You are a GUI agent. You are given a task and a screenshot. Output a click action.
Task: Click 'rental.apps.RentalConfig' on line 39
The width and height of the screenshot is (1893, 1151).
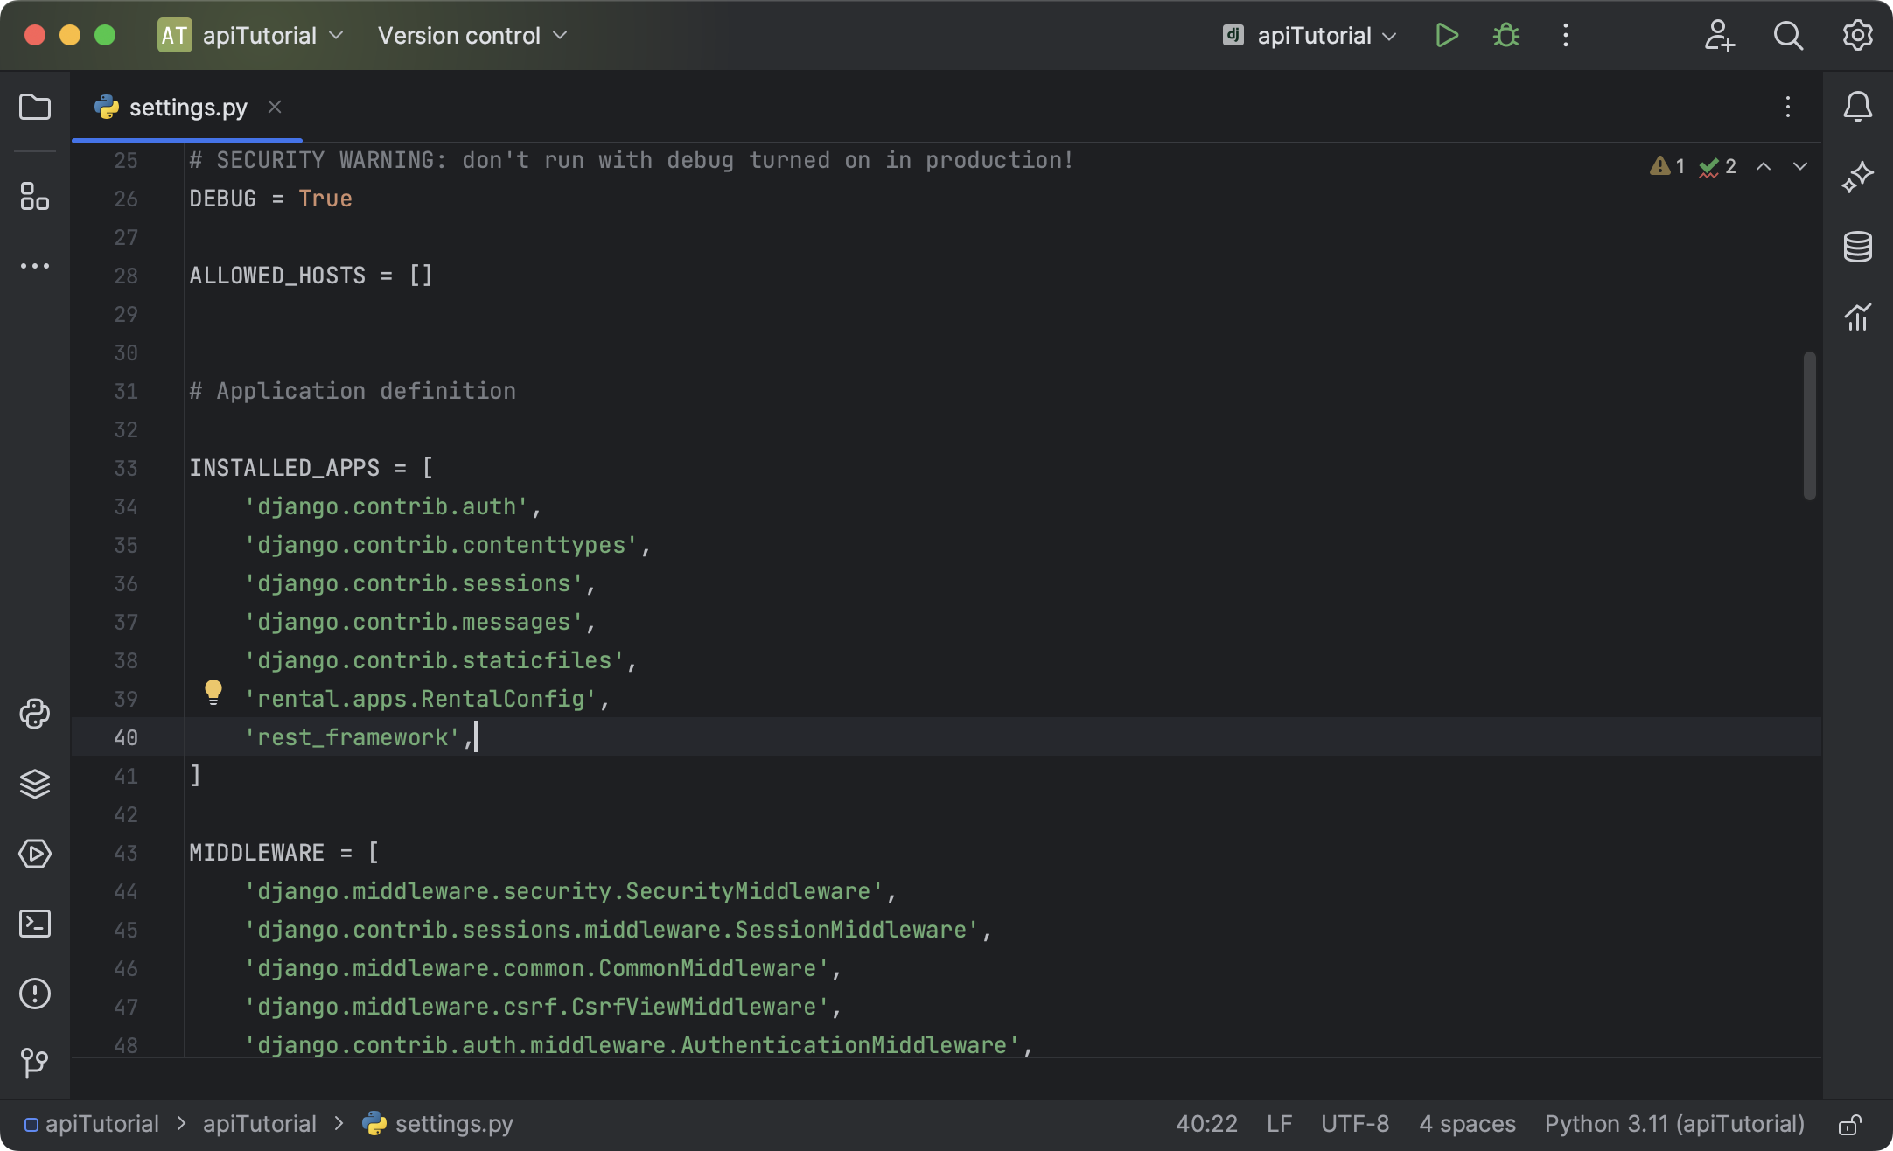click(x=420, y=699)
